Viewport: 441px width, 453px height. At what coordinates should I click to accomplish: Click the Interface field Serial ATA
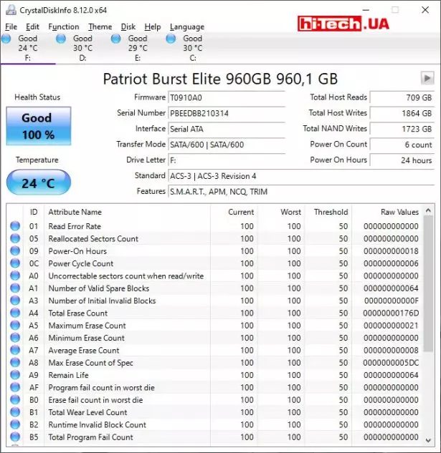click(x=227, y=129)
